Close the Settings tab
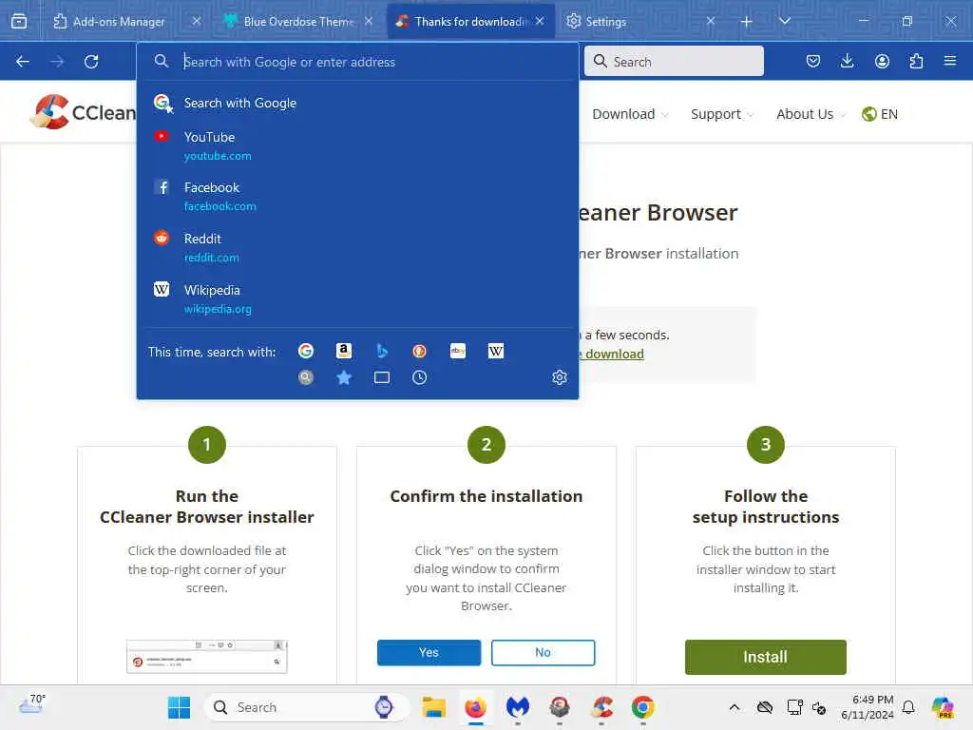Viewport: 973px width, 730px height. [x=711, y=21]
